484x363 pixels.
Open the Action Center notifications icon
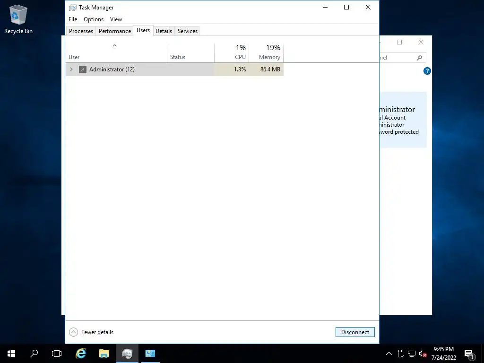click(x=469, y=354)
